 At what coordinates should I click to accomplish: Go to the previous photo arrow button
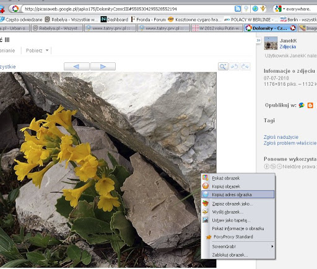77,67
